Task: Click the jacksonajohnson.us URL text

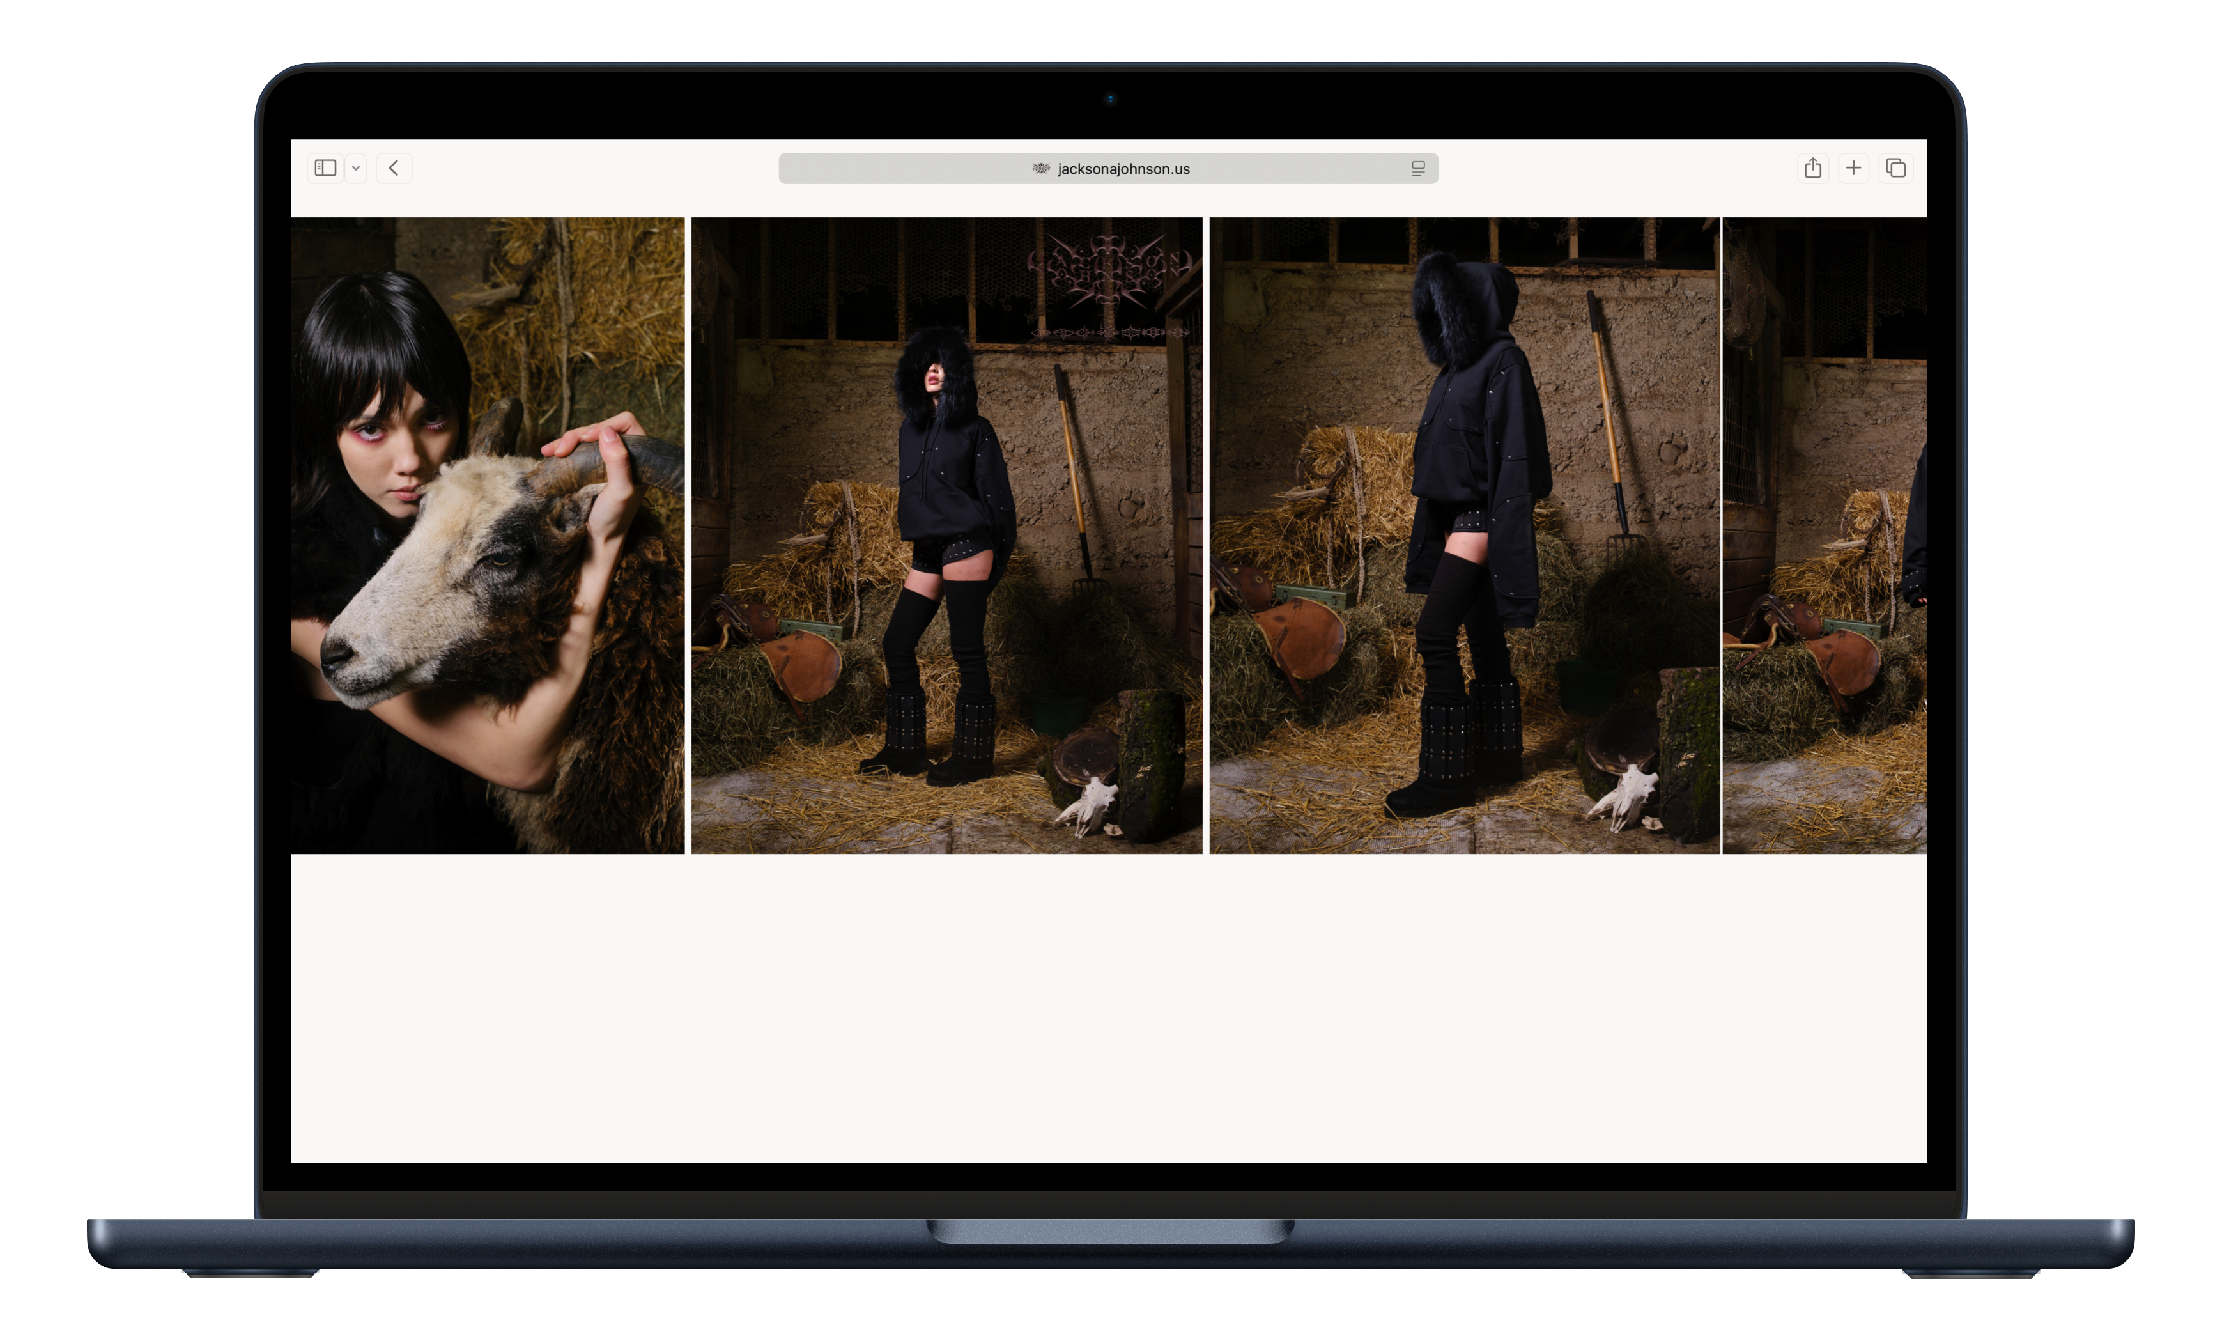Action: tap(1123, 169)
